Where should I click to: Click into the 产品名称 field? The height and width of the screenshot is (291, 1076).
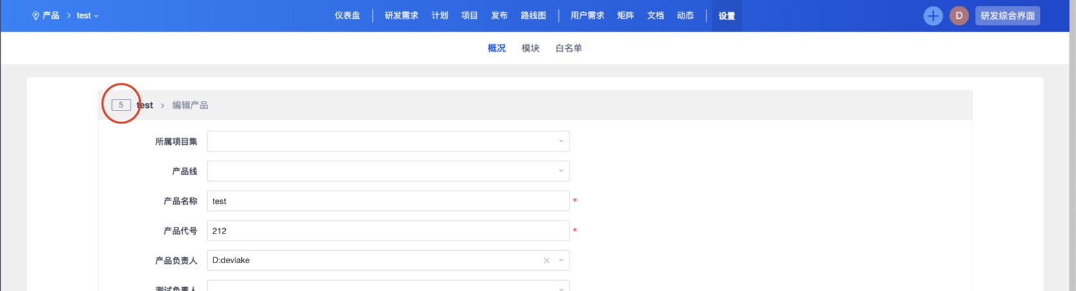click(x=388, y=201)
